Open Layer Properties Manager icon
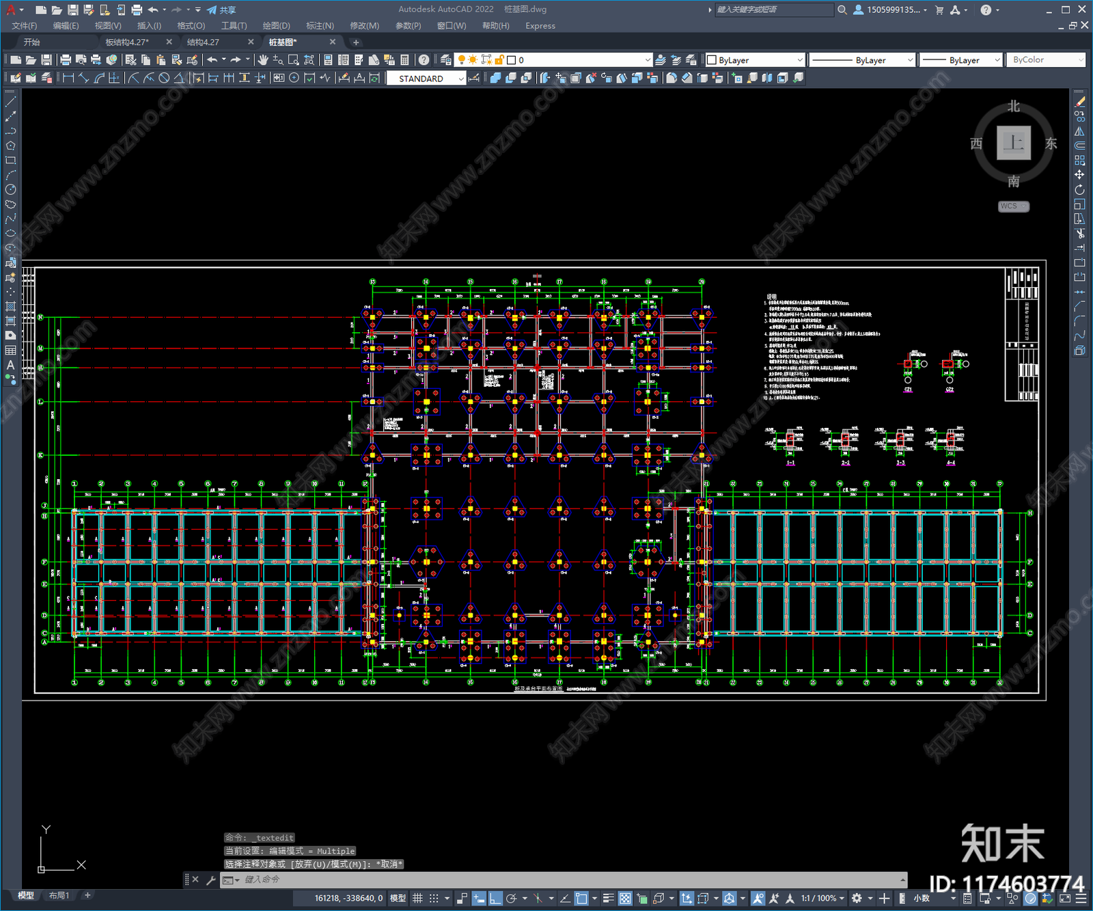Viewport: 1093px width, 911px height. click(446, 60)
